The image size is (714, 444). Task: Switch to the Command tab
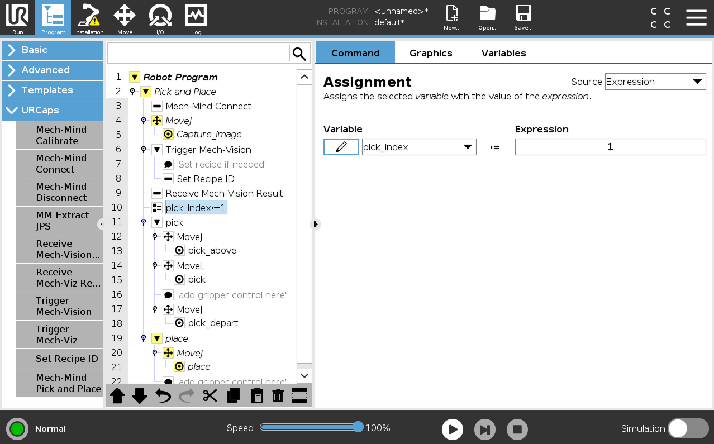coord(355,53)
